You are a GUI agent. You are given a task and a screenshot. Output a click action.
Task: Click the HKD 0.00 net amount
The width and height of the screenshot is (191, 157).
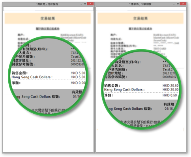click(x=78, y=83)
